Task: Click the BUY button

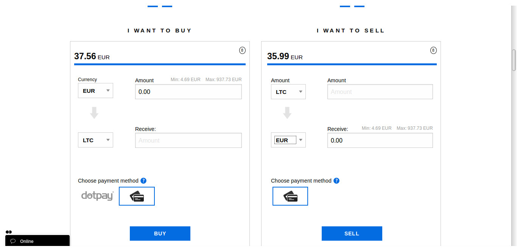Action: click(160, 234)
